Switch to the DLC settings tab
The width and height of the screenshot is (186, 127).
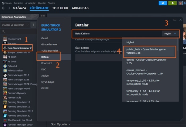(44, 69)
